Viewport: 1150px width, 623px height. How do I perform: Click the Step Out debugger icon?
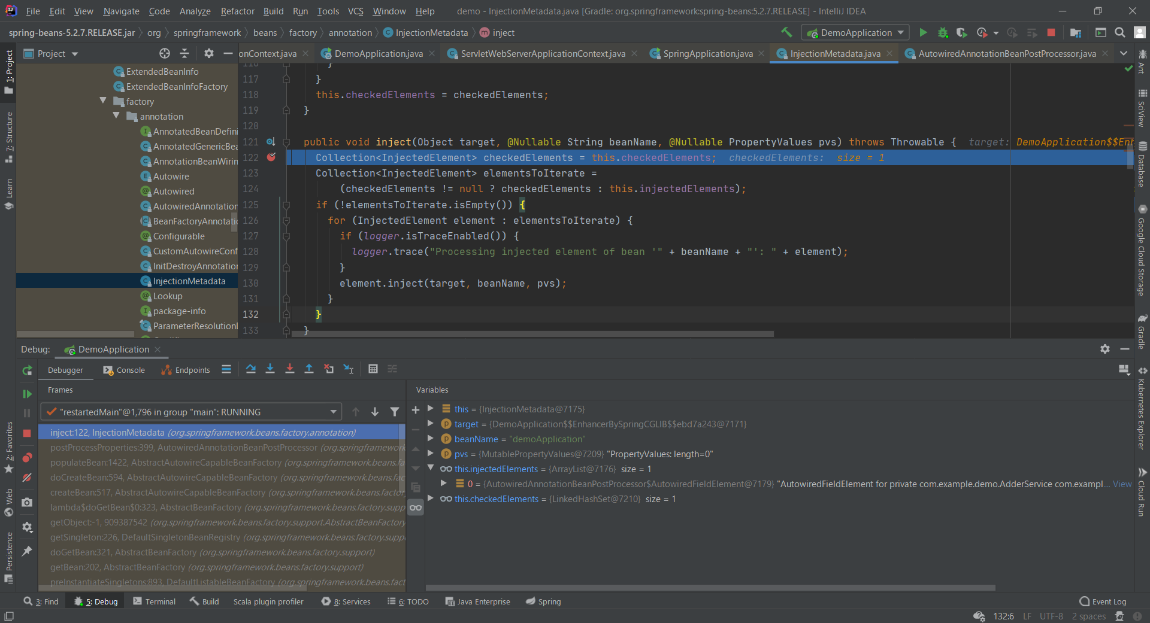coord(309,369)
